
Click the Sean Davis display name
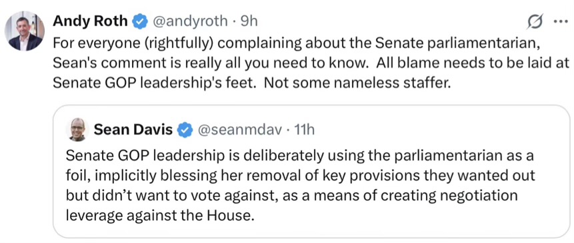pyautogui.click(x=133, y=129)
